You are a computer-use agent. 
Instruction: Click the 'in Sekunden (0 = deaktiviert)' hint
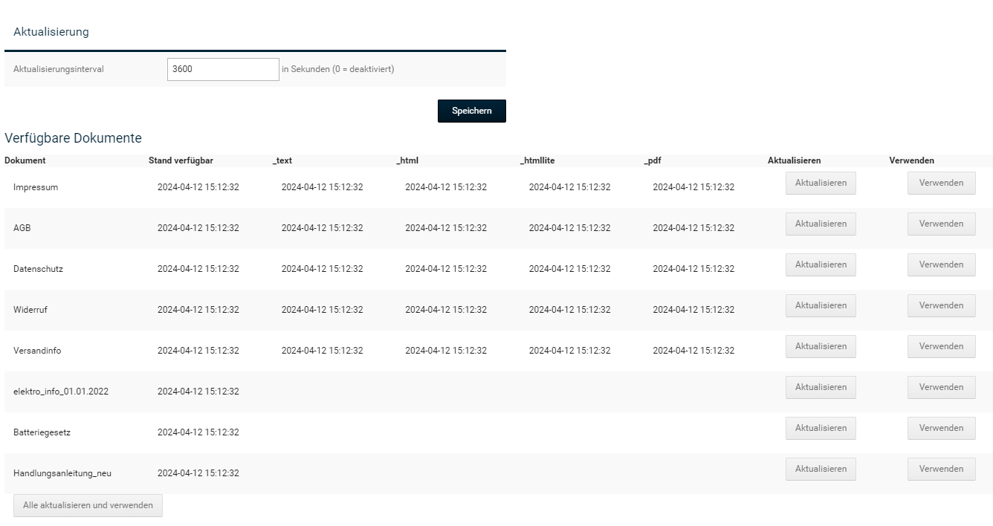point(337,69)
